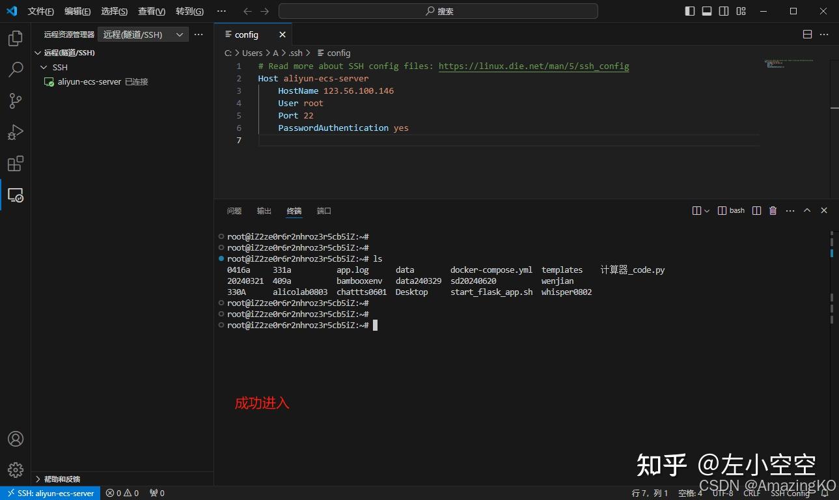Click SSH: aliyun-ecs-server in the status bar
The height and width of the screenshot is (500, 839).
click(x=50, y=493)
